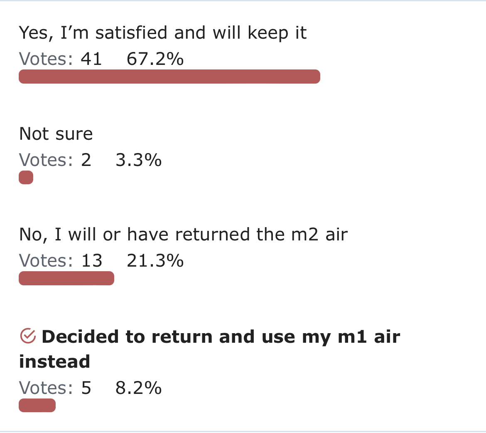Viewport: 486px width, 433px height.
Task: Click the 3.3% short result bar
Action: [x=26, y=178]
